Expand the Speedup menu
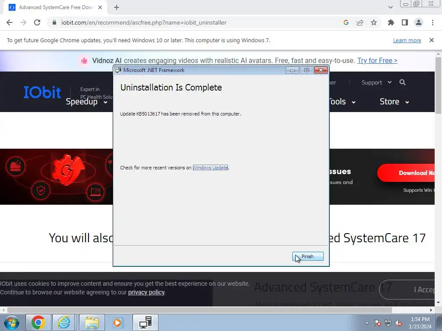This screenshot has height=331, width=442. 86,102
